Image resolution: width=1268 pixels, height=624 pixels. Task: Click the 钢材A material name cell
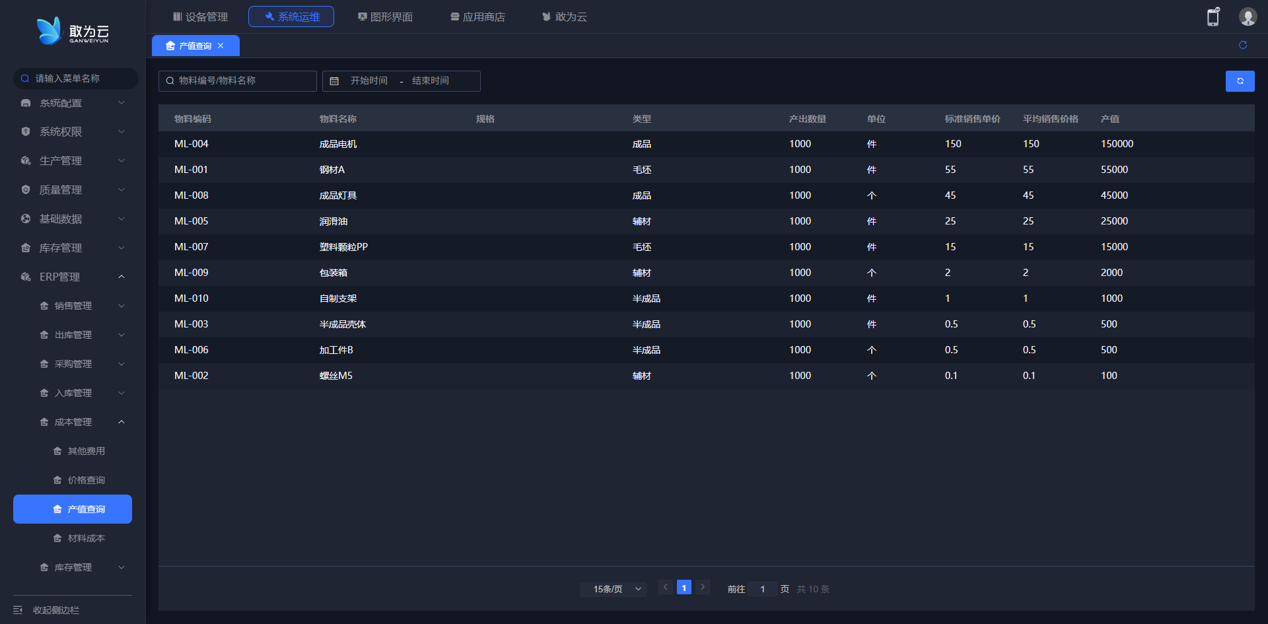[332, 170]
